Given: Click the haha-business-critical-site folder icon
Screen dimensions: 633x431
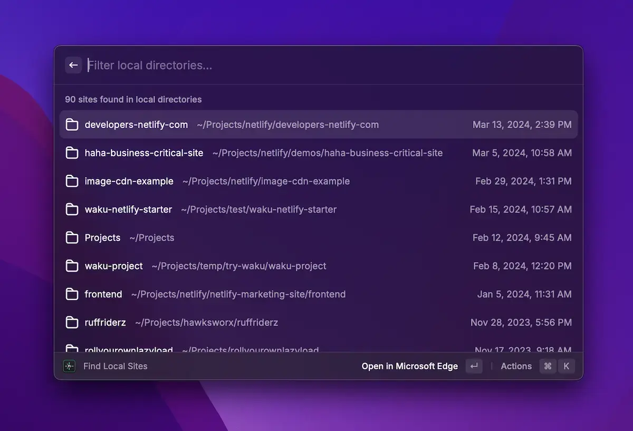Looking at the screenshot, I should click(72, 153).
